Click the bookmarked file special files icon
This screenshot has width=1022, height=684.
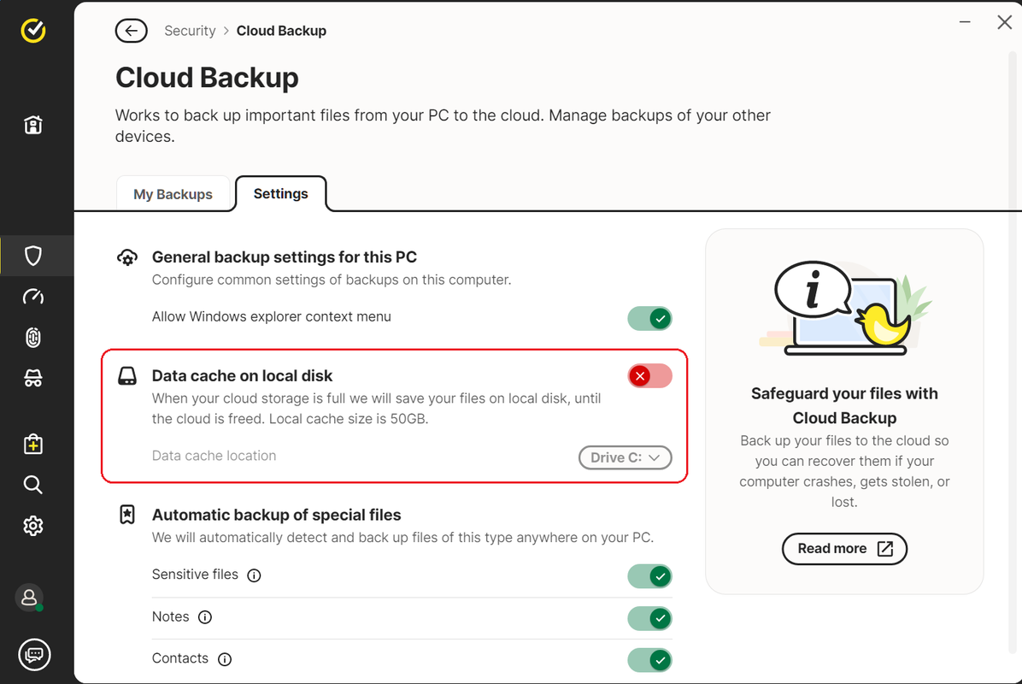pyautogui.click(x=127, y=515)
